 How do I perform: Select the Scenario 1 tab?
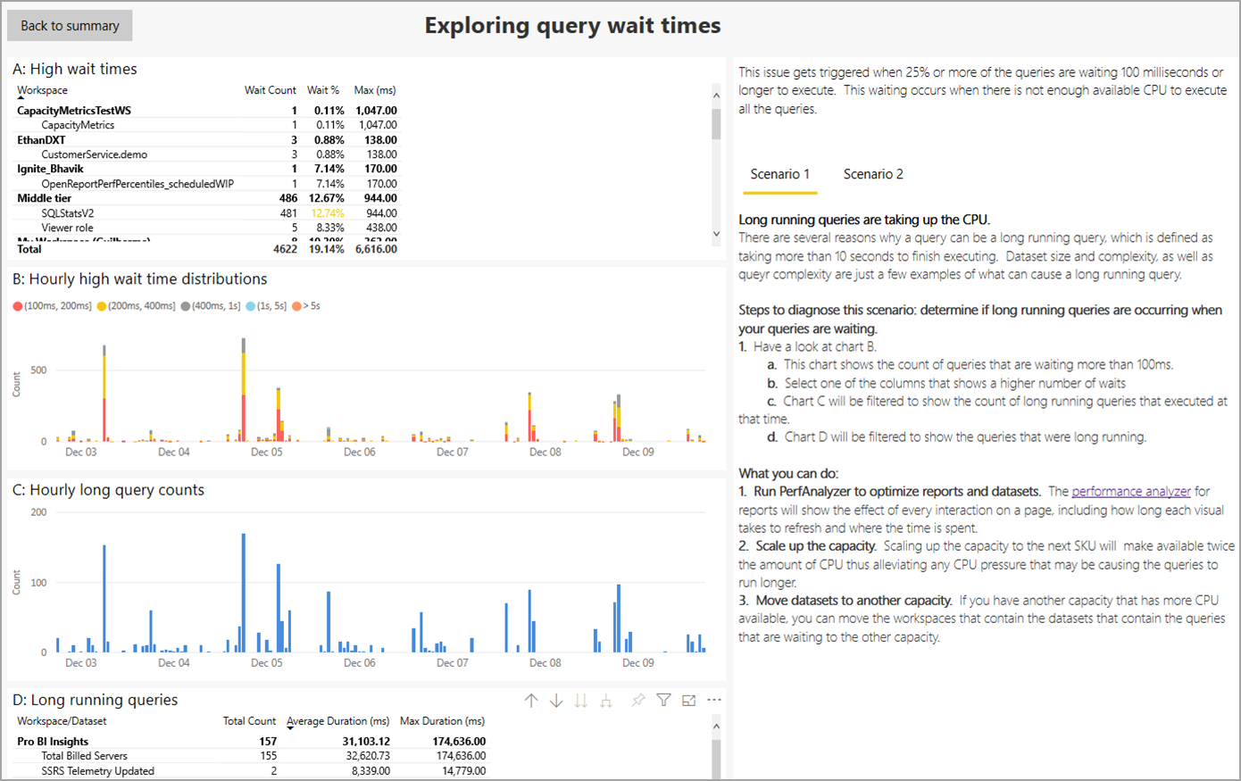click(x=779, y=174)
